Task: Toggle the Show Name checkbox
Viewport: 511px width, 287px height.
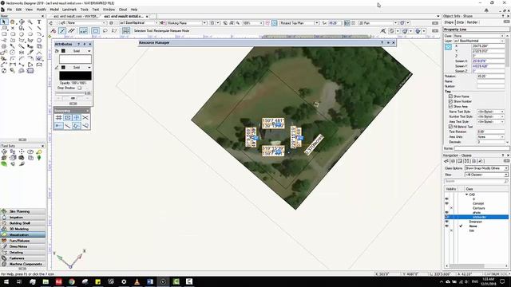Action: pyautogui.click(x=450, y=96)
